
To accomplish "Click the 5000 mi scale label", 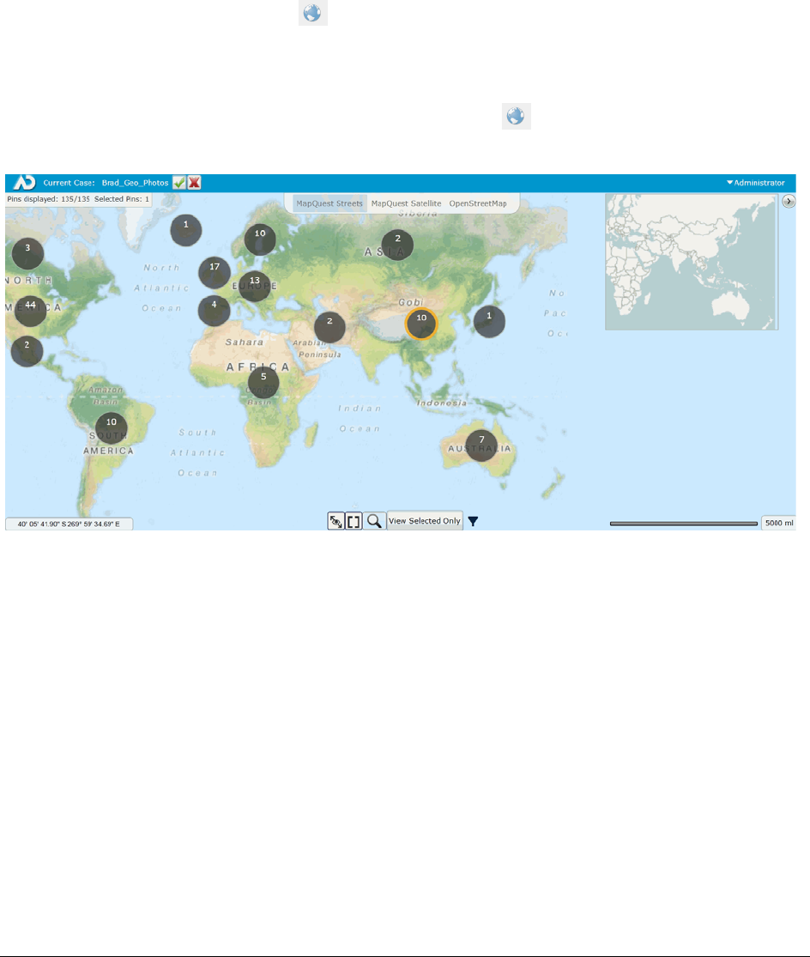I will pyautogui.click(x=779, y=523).
